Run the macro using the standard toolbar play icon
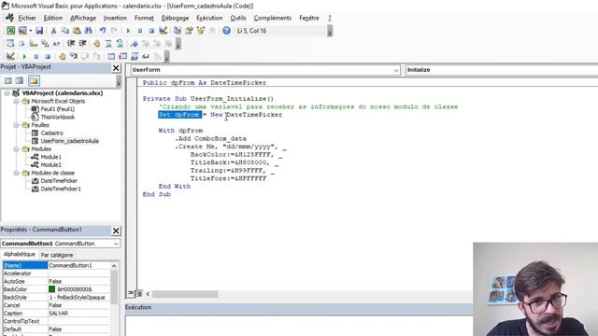Viewport: 598px width, 336px height. pyautogui.click(x=128, y=31)
